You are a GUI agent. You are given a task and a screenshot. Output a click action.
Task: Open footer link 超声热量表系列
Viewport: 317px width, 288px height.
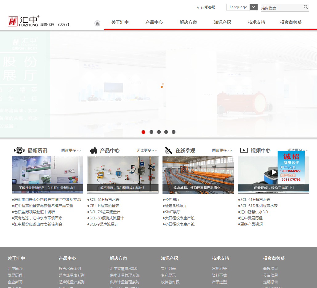[x=72, y=275]
